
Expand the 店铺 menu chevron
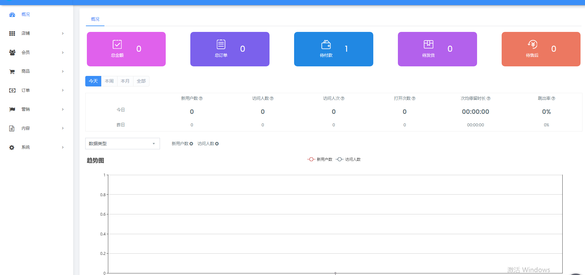click(63, 33)
